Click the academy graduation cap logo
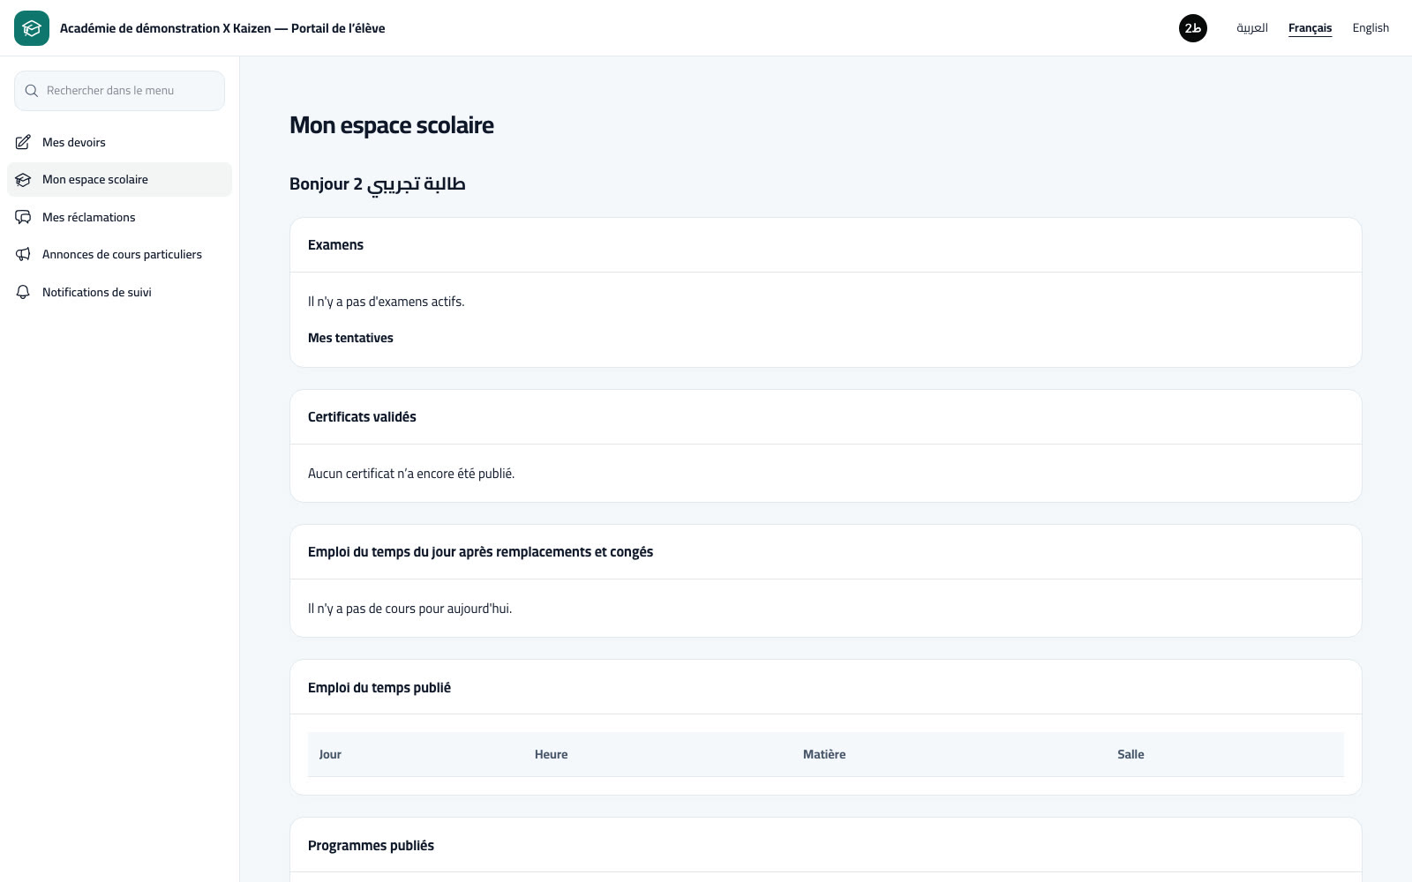Viewport: 1412px width, 882px height. point(32,28)
